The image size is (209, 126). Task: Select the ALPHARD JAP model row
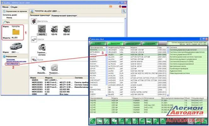[137, 62]
